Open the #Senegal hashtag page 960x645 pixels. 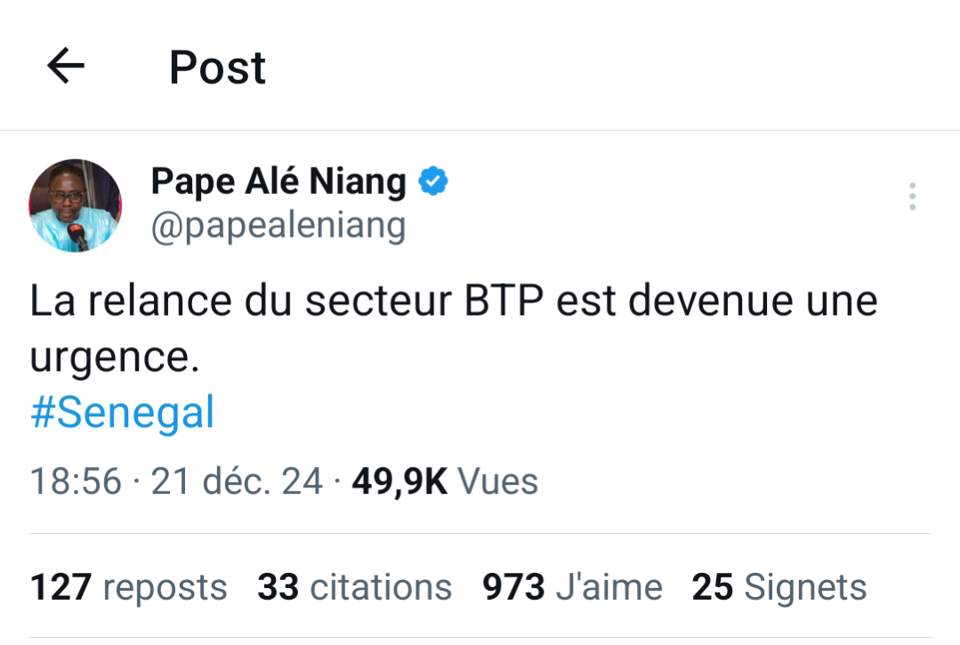pyautogui.click(x=121, y=411)
